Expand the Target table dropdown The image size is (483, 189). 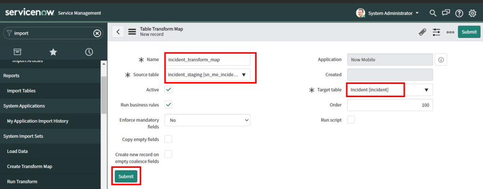(x=426, y=90)
